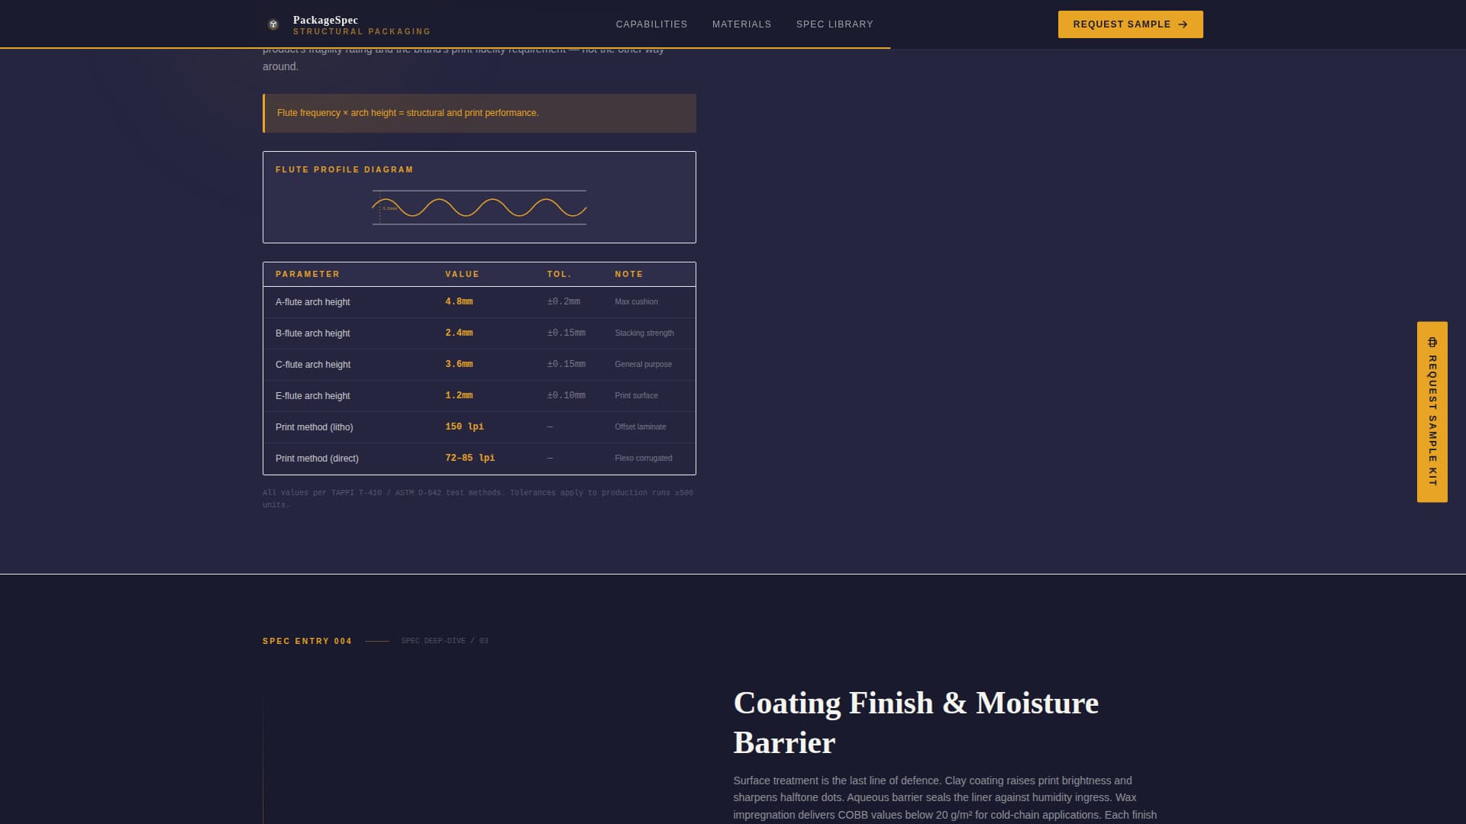
Task: Click the VALUE column header
Action: pos(463,274)
